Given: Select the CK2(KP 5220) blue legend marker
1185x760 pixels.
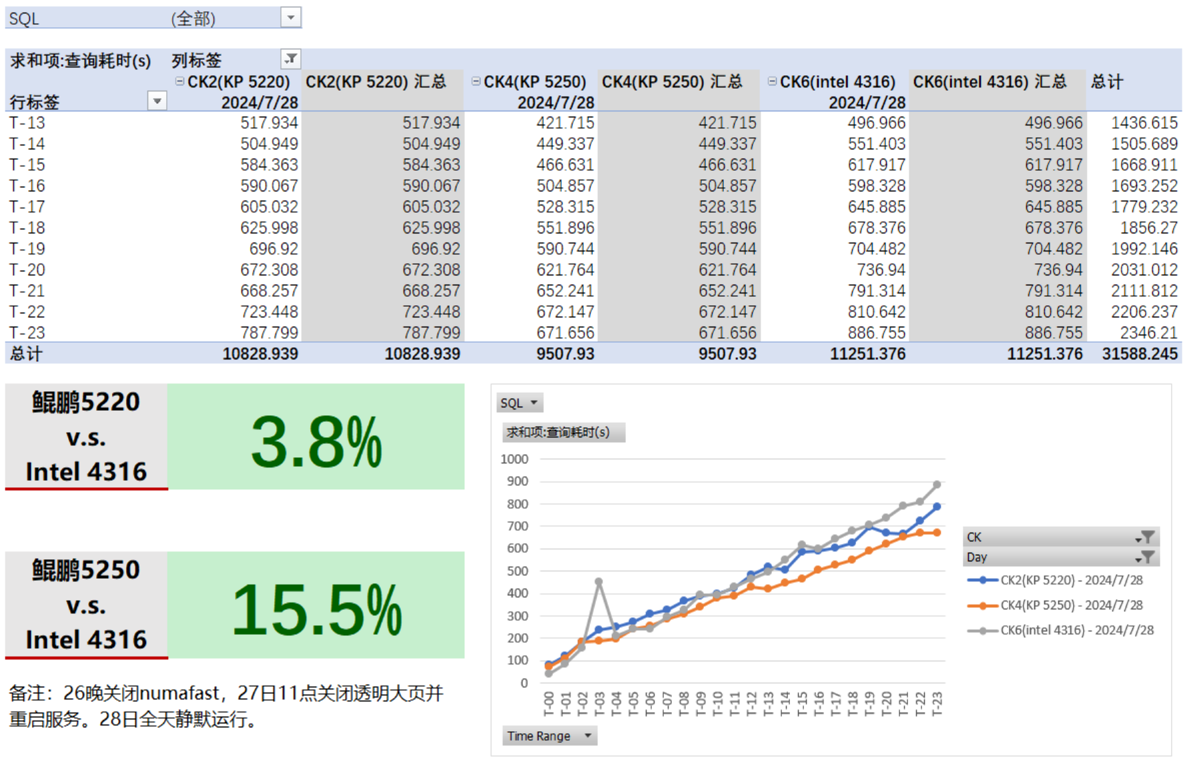Looking at the screenshot, I should (x=983, y=580).
